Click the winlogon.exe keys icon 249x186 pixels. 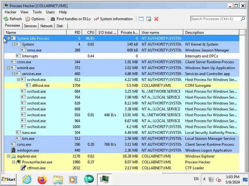[13, 150]
